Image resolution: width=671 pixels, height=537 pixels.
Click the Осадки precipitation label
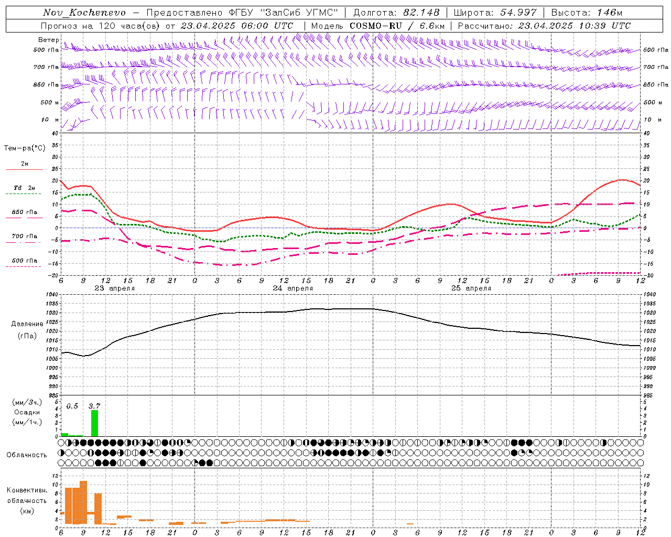tap(27, 412)
